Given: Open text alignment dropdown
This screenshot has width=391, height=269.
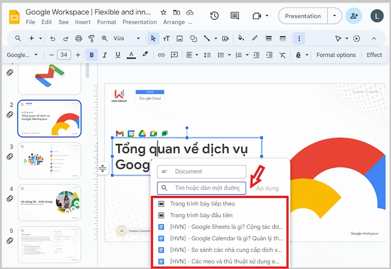Looking at the screenshot, I should [x=192, y=55].
